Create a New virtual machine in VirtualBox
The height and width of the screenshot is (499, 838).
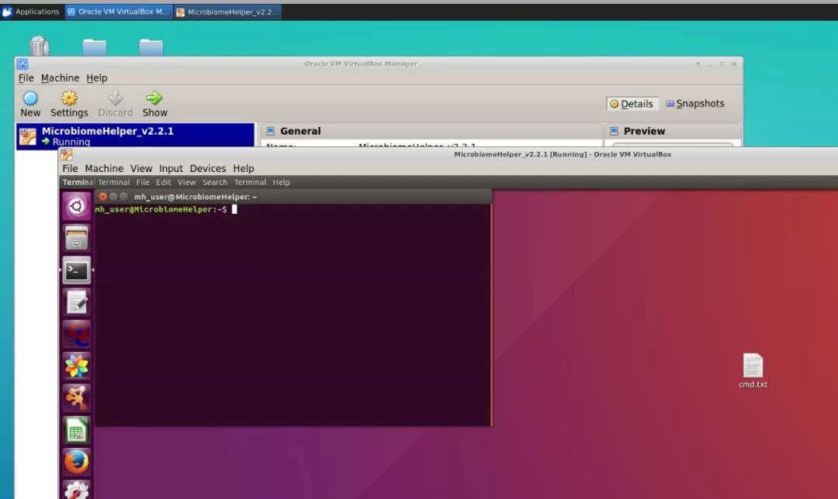tap(29, 102)
